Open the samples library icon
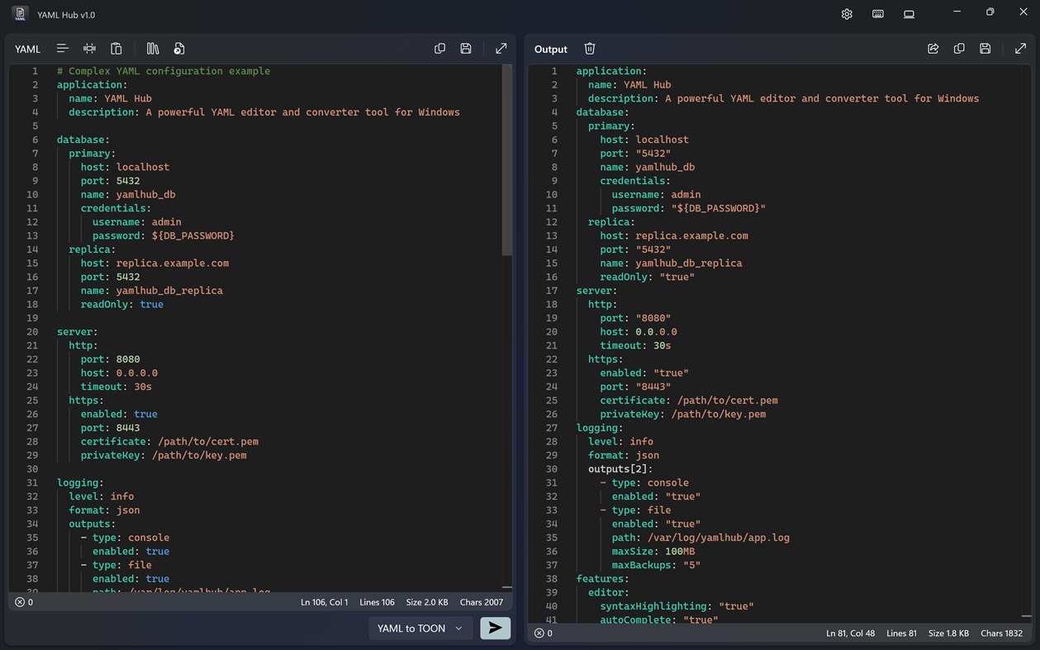This screenshot has width=1040, height=650. click(x=153, y=49)
